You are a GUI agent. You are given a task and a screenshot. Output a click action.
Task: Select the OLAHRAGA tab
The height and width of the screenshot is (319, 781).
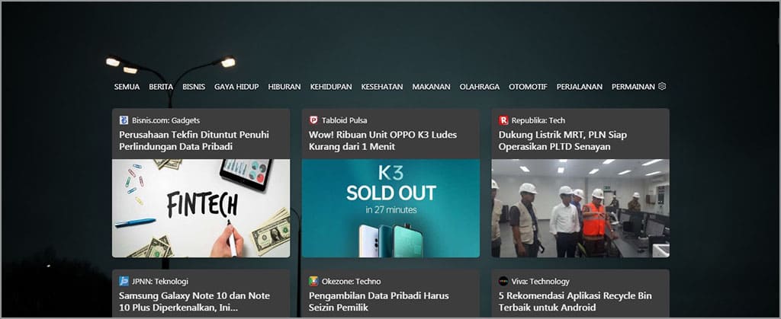479,87
